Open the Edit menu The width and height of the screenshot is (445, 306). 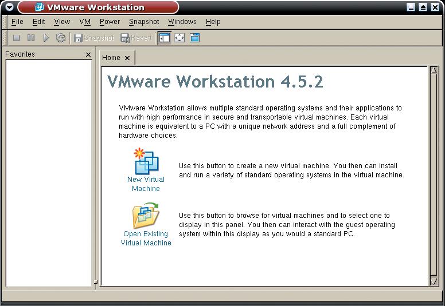coord(38,22)
